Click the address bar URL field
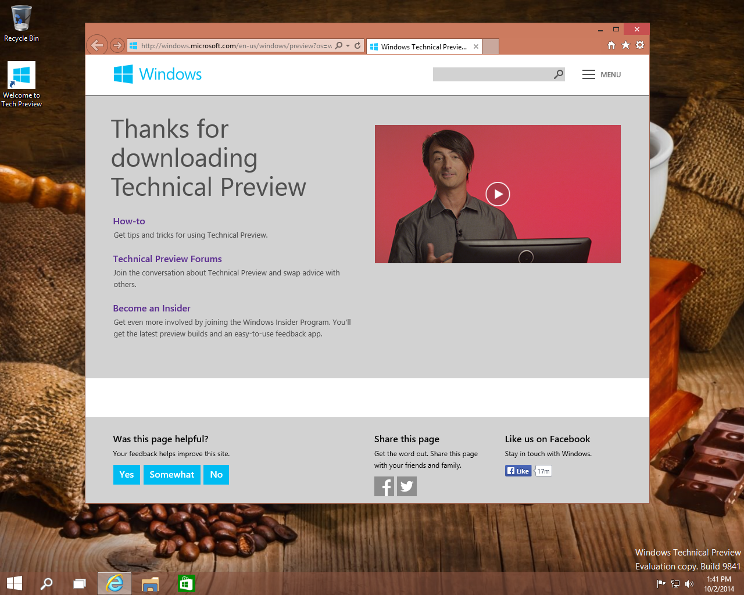 [236, 45]
